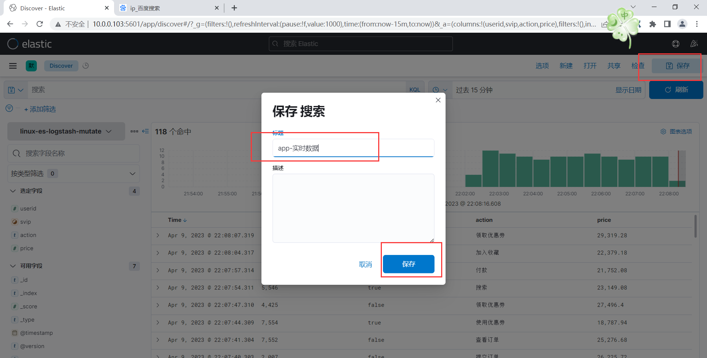Expand the 22:08:07.319 document row
The height and width of the screenshot is (358, 707).
coord(158,235)
